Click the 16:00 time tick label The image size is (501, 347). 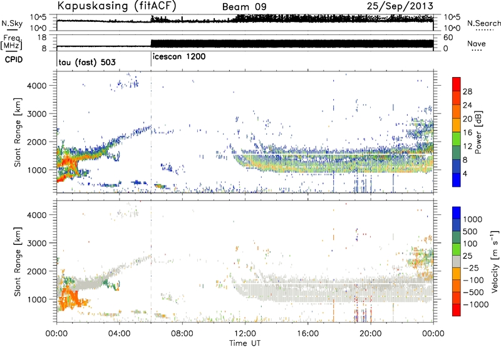(x=307, y=334)
